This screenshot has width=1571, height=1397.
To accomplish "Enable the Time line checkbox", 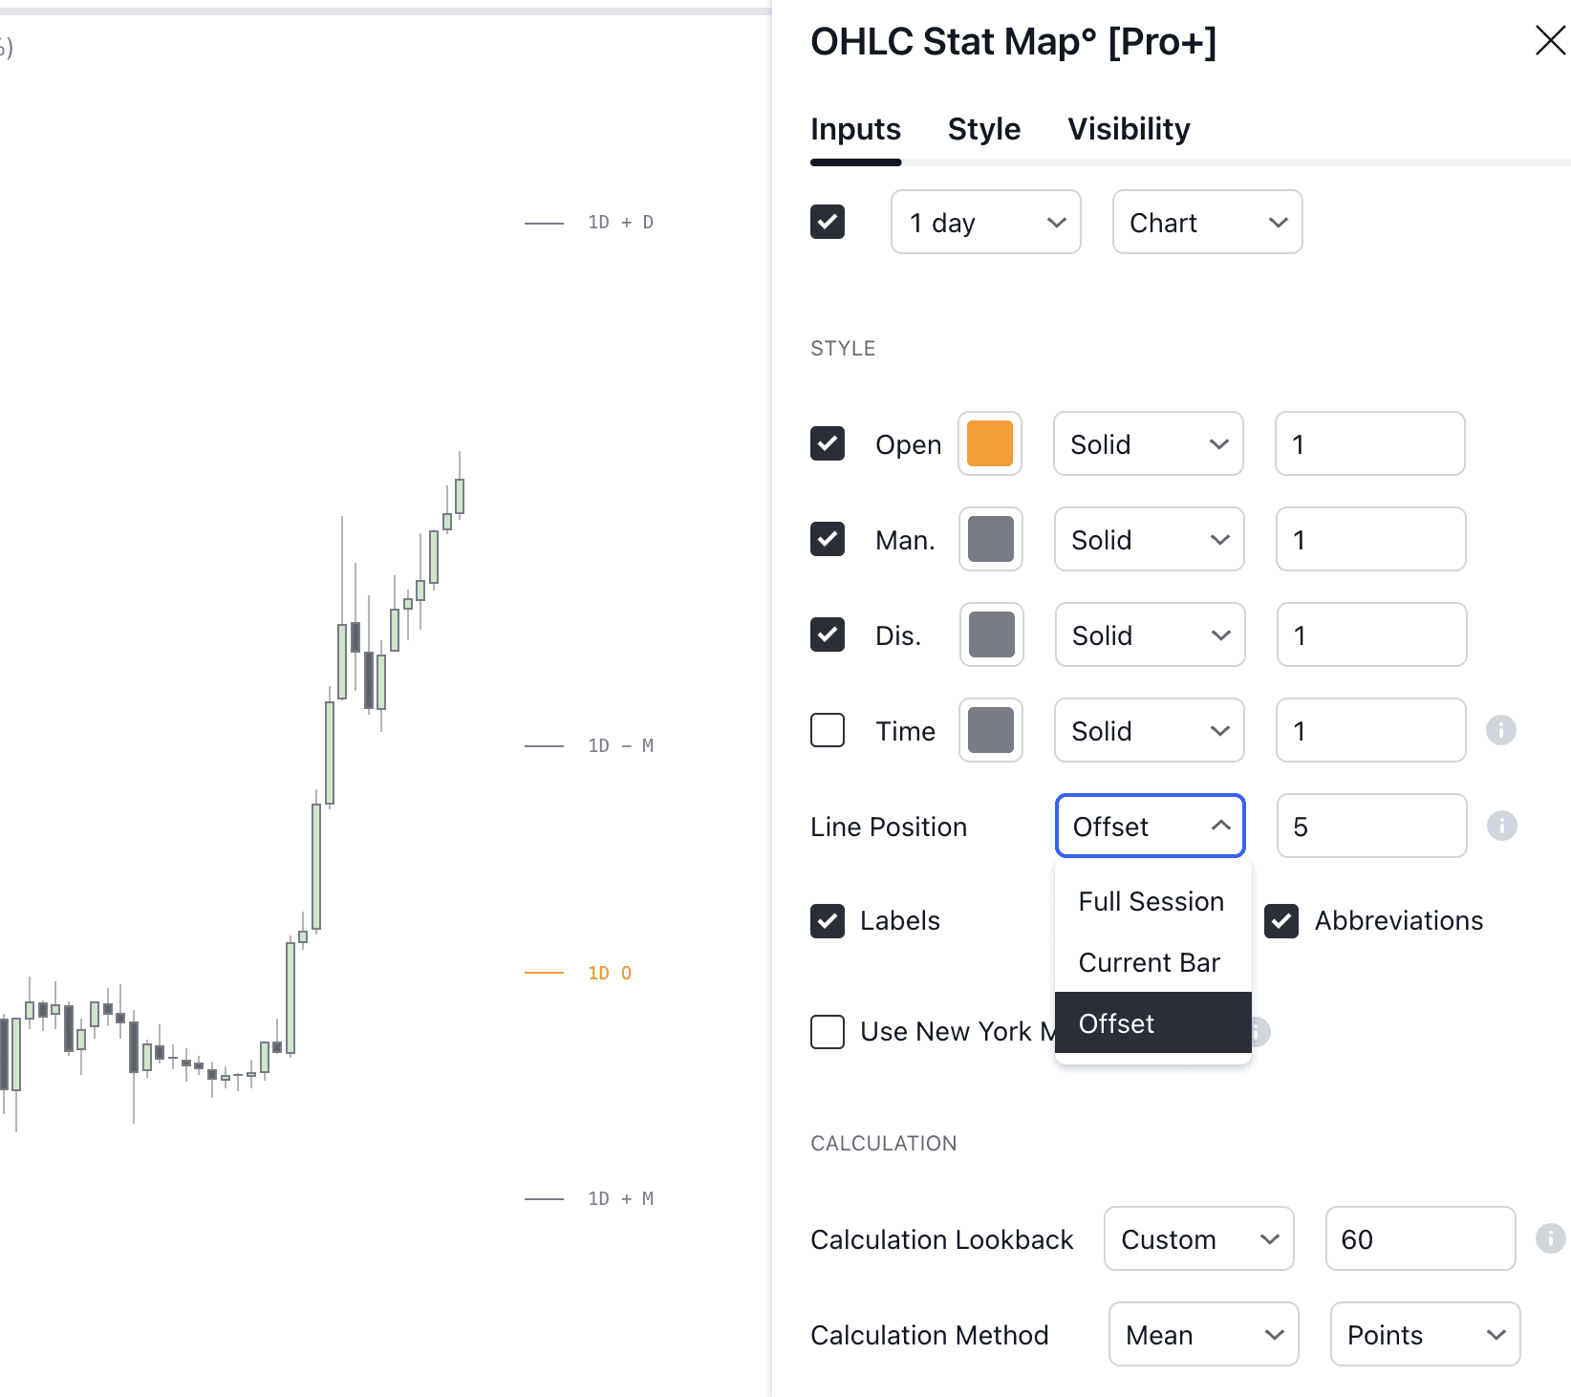I will point(828,730).
